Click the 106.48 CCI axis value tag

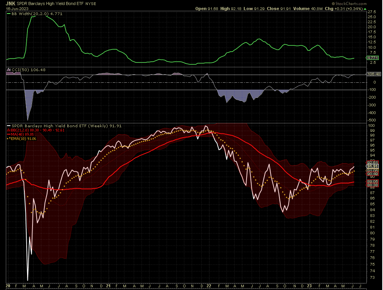(373, 74)
